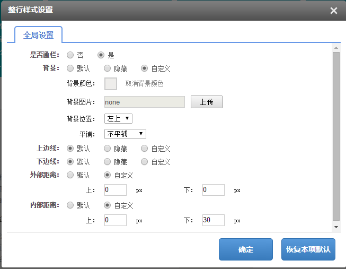346x269 pixels.
Task: Click the 内部距离 下 pixel field
Action: pyautogui.click(x=213, y=220)
